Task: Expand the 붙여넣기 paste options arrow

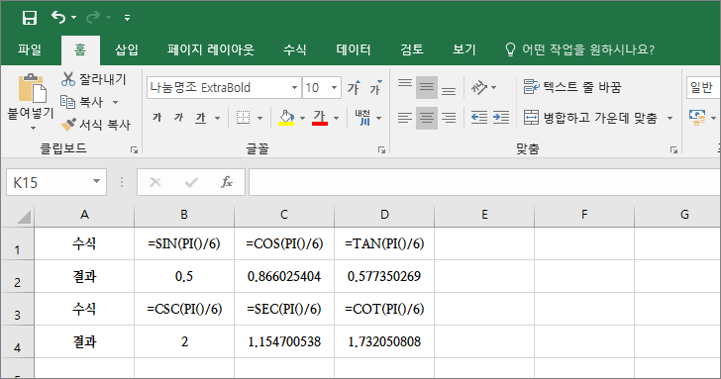Action: click(x=33, y=129)
